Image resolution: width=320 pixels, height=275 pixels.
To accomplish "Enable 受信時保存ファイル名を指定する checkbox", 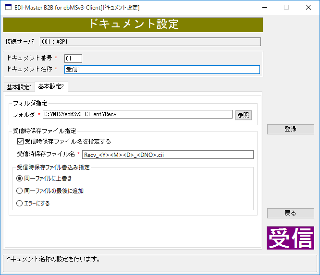I will coord(20,142).
